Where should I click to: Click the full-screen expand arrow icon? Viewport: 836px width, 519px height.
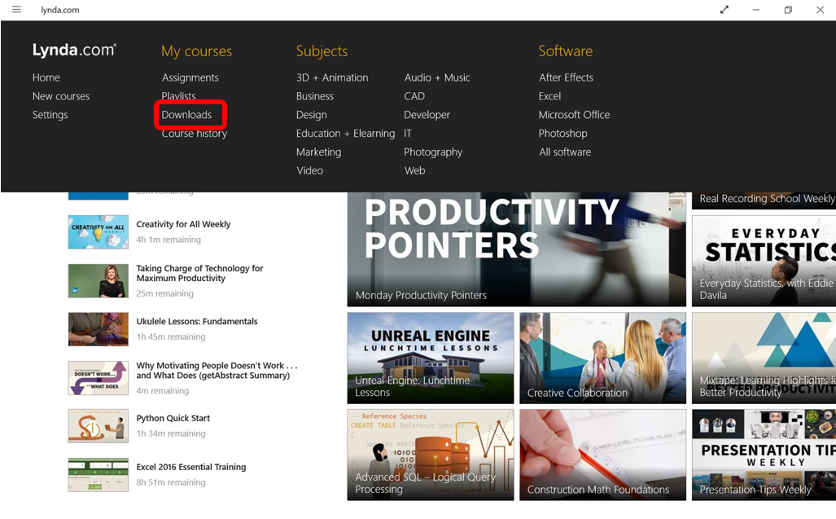724,10
